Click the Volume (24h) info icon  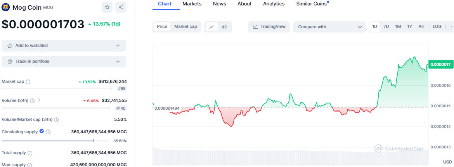tap(33, 100)
